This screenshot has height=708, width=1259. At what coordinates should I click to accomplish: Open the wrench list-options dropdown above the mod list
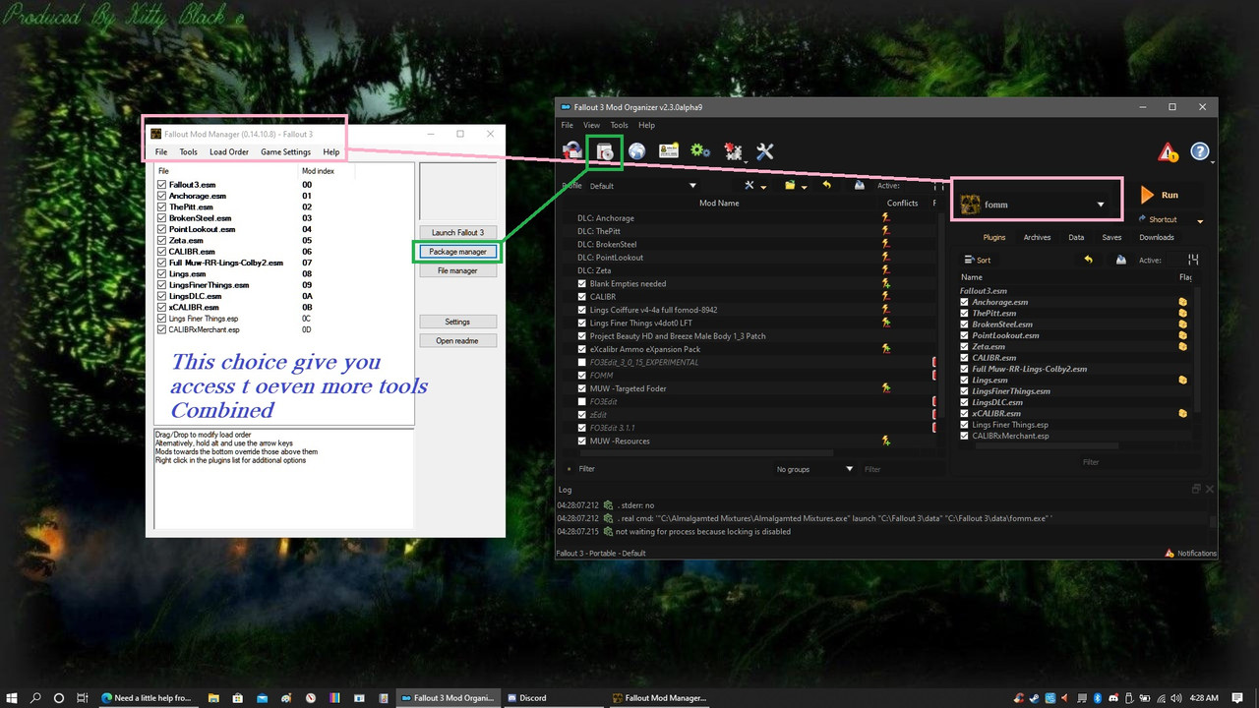(754, 185)
